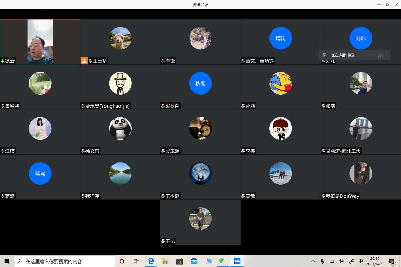Click the green microphone icon next to 德云
Image resolution: width=401 pixels, height=267 pixels.
(x=3, y=61)
